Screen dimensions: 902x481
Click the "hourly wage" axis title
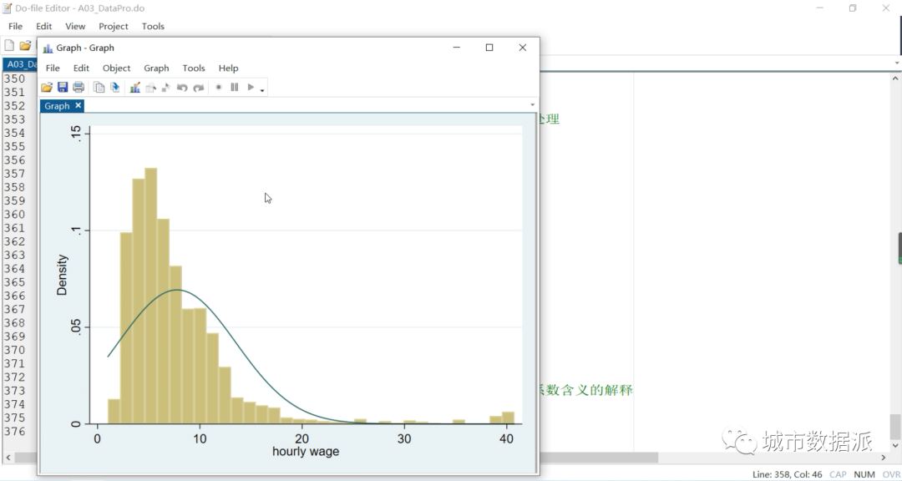306,452
